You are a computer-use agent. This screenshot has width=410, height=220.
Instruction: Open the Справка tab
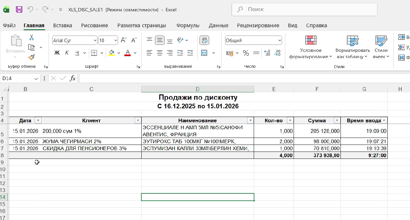click(x=317, y=25)
